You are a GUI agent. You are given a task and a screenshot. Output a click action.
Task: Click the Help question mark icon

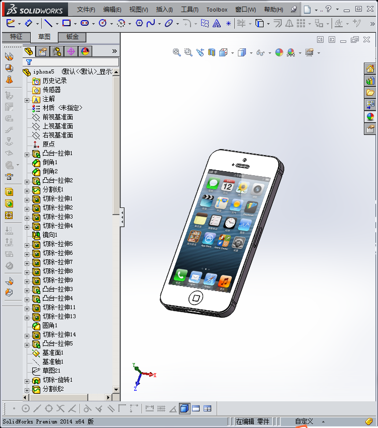[328, 9]
